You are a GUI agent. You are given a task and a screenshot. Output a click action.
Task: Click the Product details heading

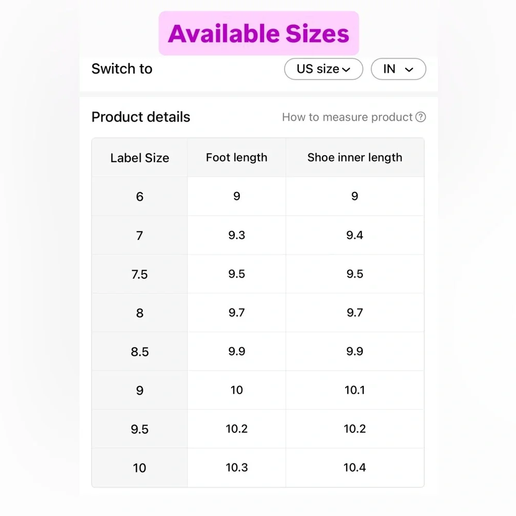141,117
